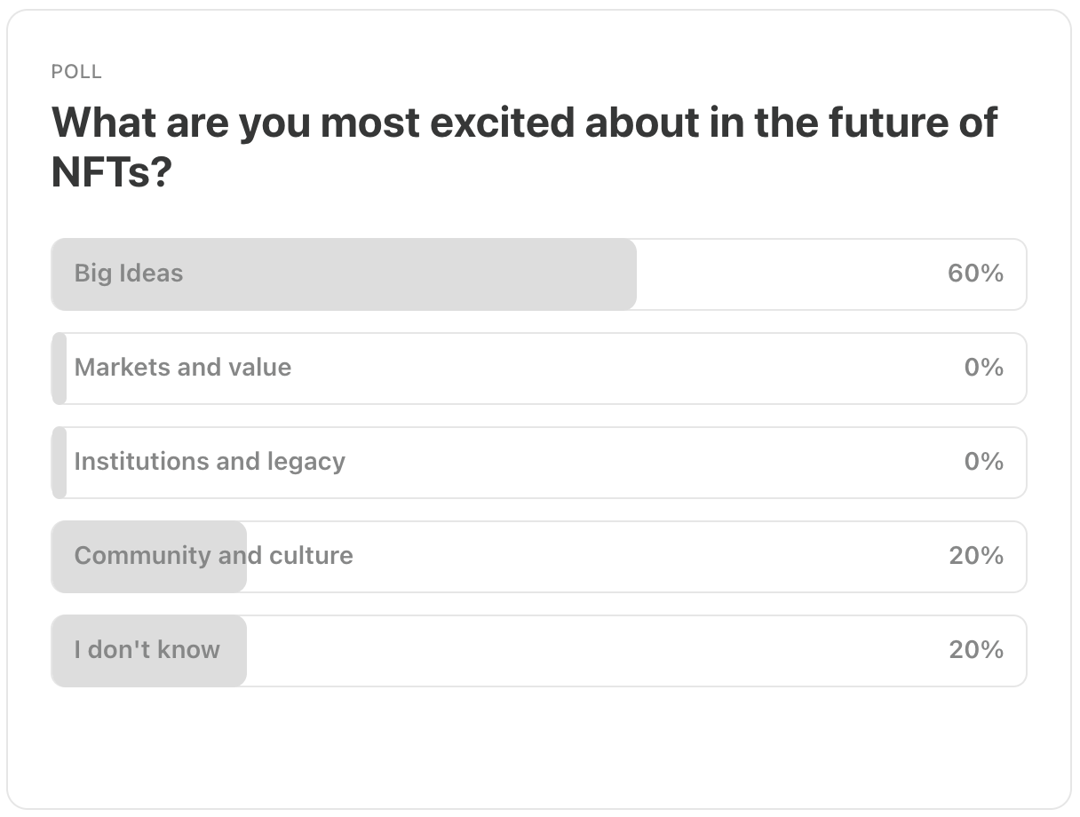Vote for Community and culture

point(213,556)
